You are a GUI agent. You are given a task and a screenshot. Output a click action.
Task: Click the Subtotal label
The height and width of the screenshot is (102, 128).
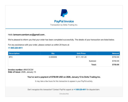point(93,61)
